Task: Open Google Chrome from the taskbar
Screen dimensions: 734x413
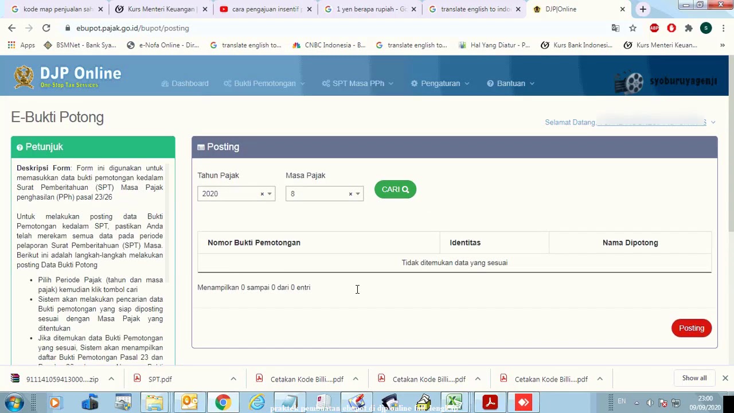Action: click(x=222, y=402)
